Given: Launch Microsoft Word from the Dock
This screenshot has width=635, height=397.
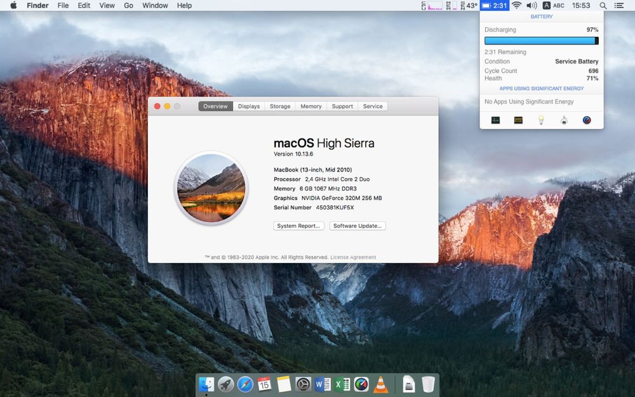Looking at the screenshot, I should point(323,384).
